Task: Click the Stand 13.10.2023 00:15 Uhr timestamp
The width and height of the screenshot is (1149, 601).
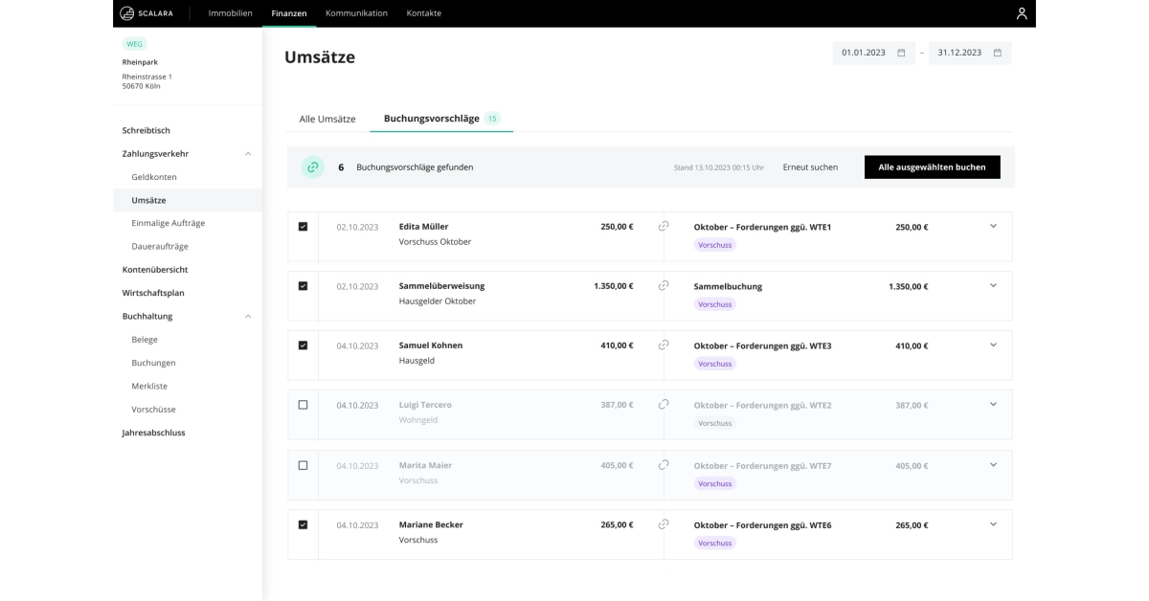Action: click(x=719, y=167)
